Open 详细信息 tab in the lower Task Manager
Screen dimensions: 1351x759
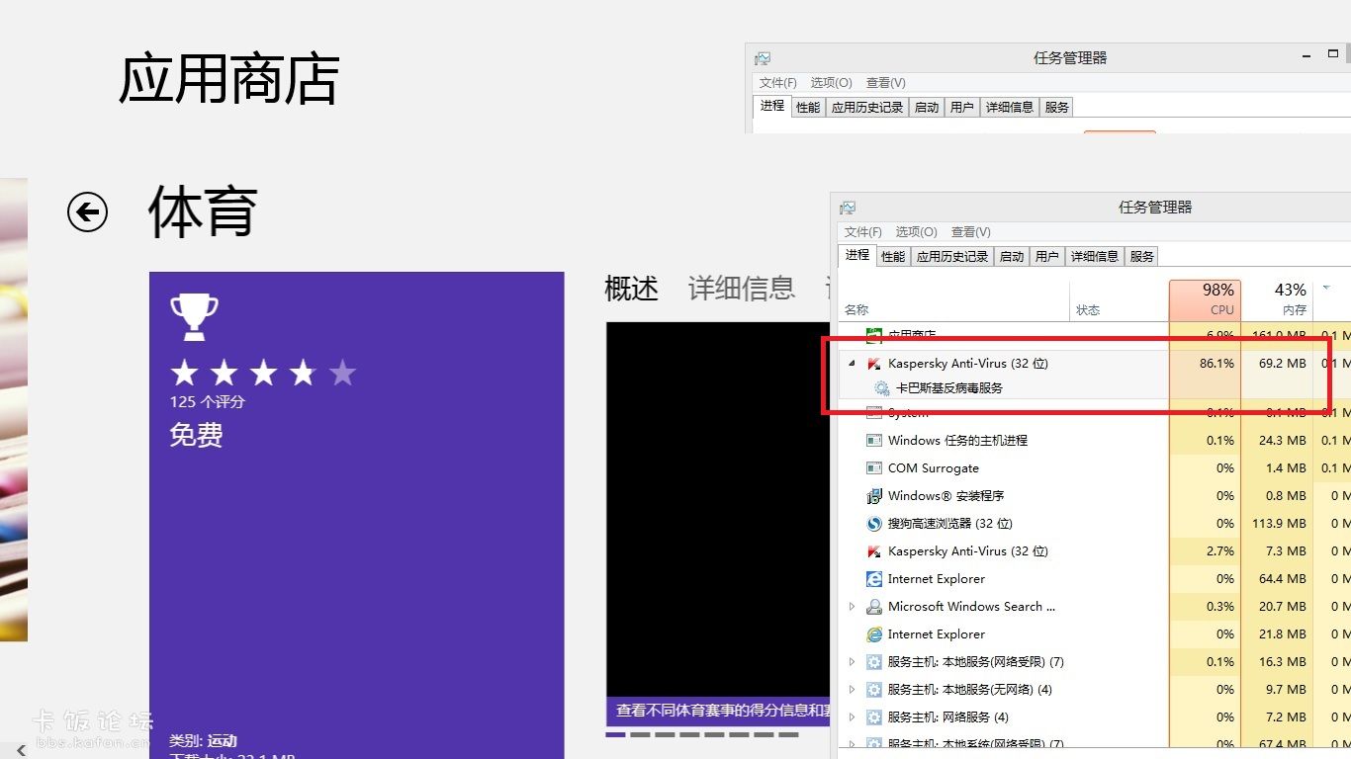click(1095, 257)
